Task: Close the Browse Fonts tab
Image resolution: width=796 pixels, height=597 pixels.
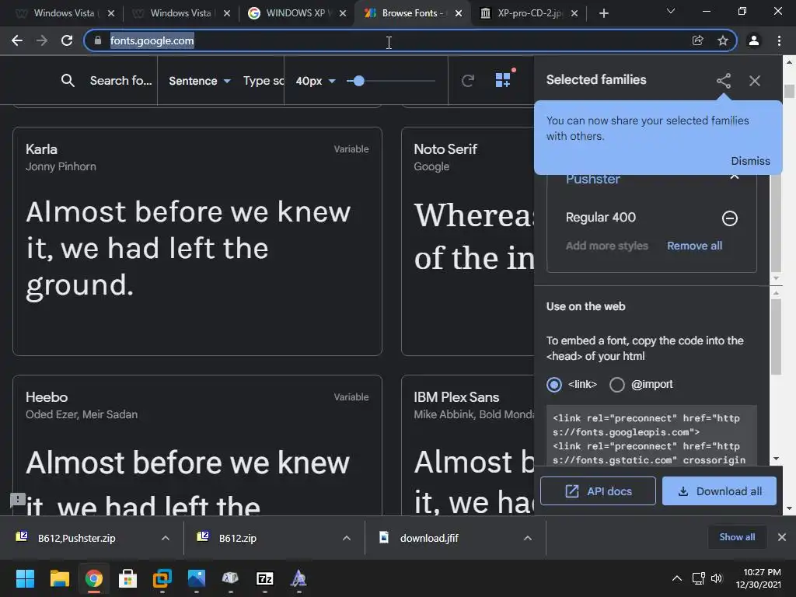Action: (x=459, y=13)
